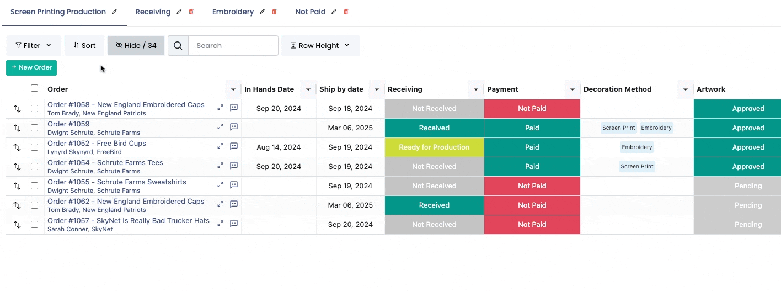
Task: Open comments for Order #1057
Action: pyautogui.click(x=234, y=224)
